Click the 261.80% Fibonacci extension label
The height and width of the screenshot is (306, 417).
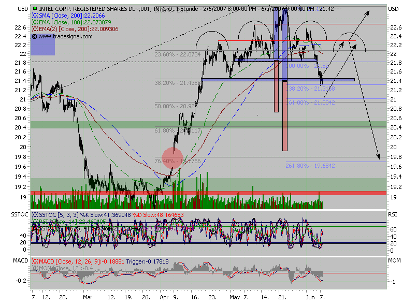(309, 166)
